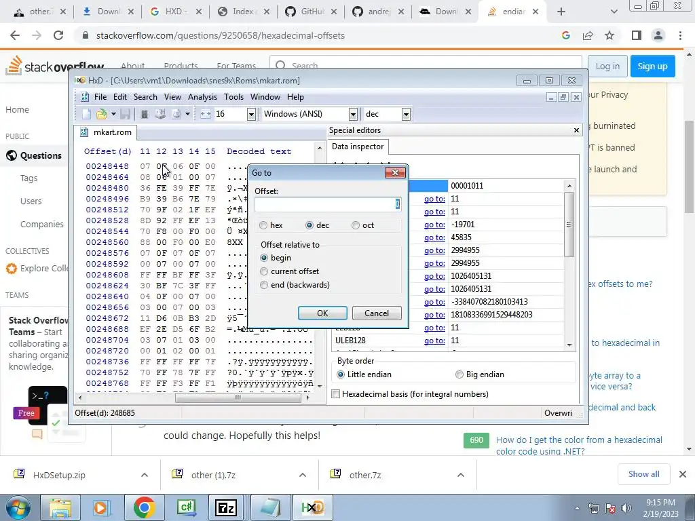Click the Save floppy icon in HxD toolbar

(x=126, y=114)
